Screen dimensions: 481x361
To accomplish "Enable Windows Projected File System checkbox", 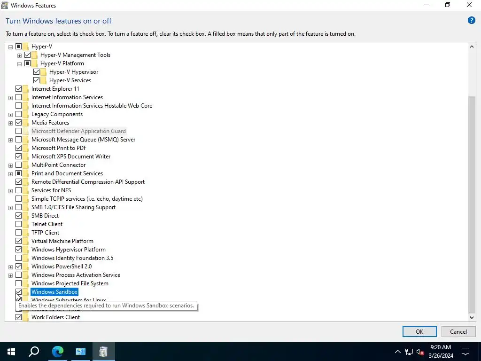I will tap(18, 283).
